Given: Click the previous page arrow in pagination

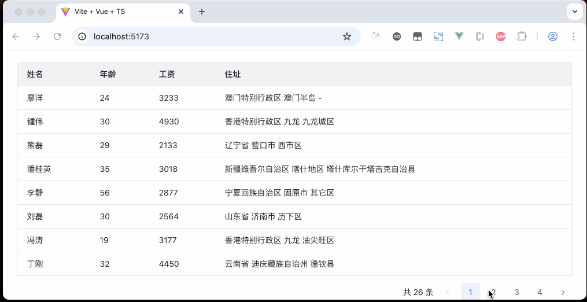Looking at the screenshot, I should 448,292.
